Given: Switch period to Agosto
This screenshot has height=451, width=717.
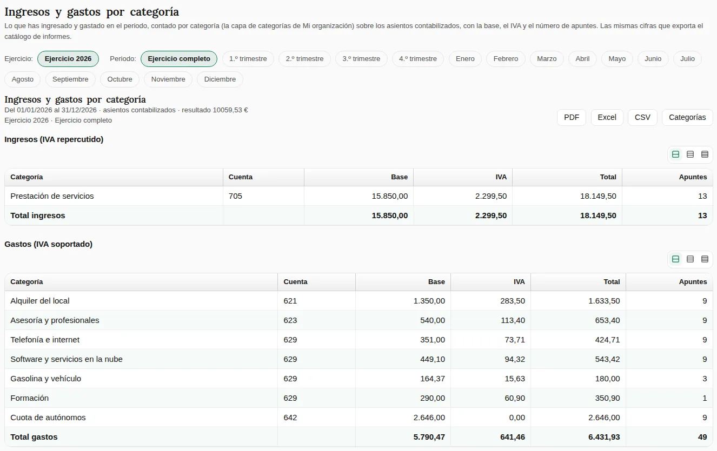Looking at the screenshot, I should [x=23, y=79].
